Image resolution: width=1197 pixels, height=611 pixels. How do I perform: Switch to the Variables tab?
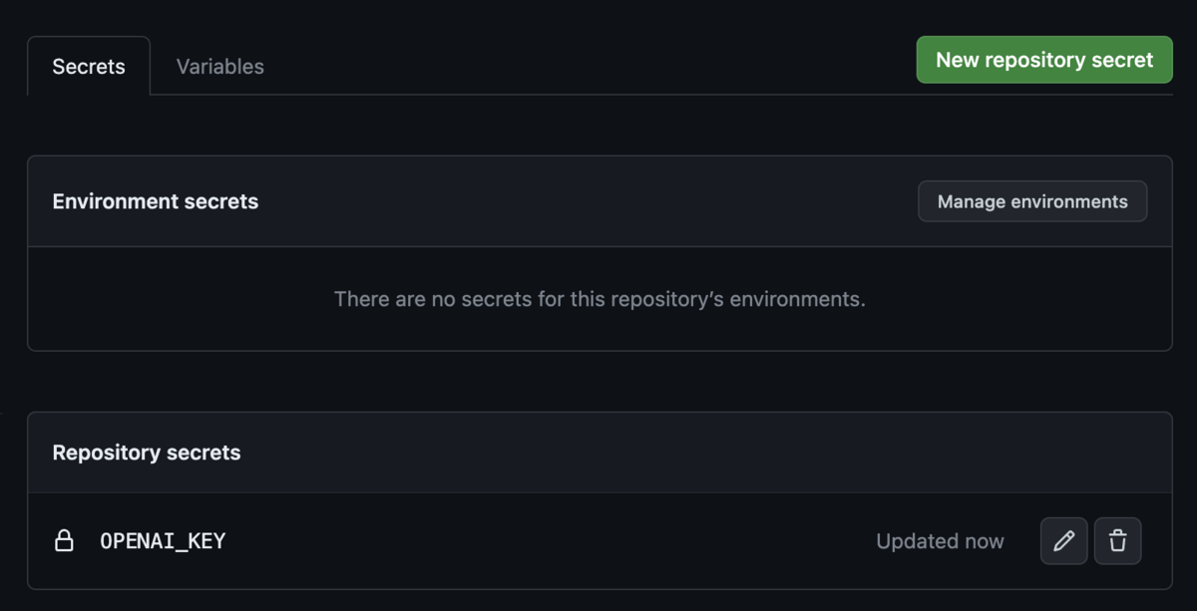pyautogui.click(x=219, y=67)
